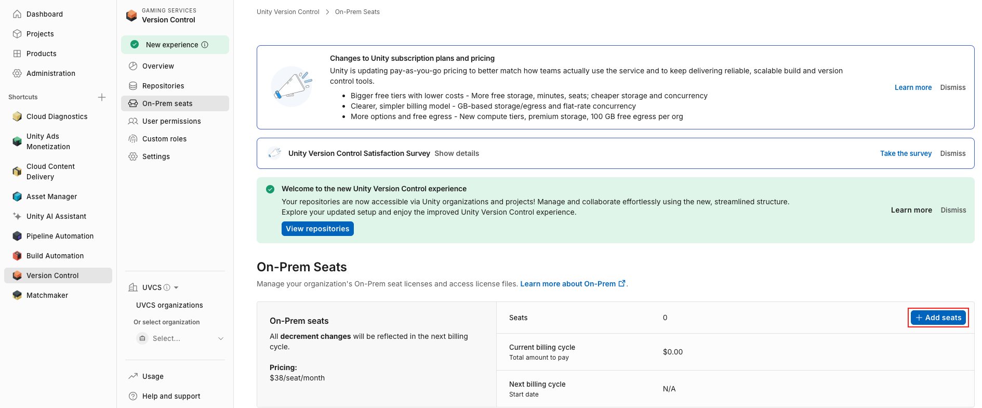Click the Products grid icon

pyautogui.click(x=17, y=54)
